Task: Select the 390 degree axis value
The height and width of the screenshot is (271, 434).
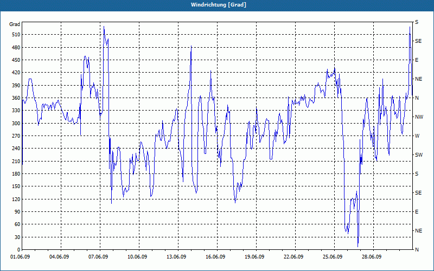Action: point(16,86)
